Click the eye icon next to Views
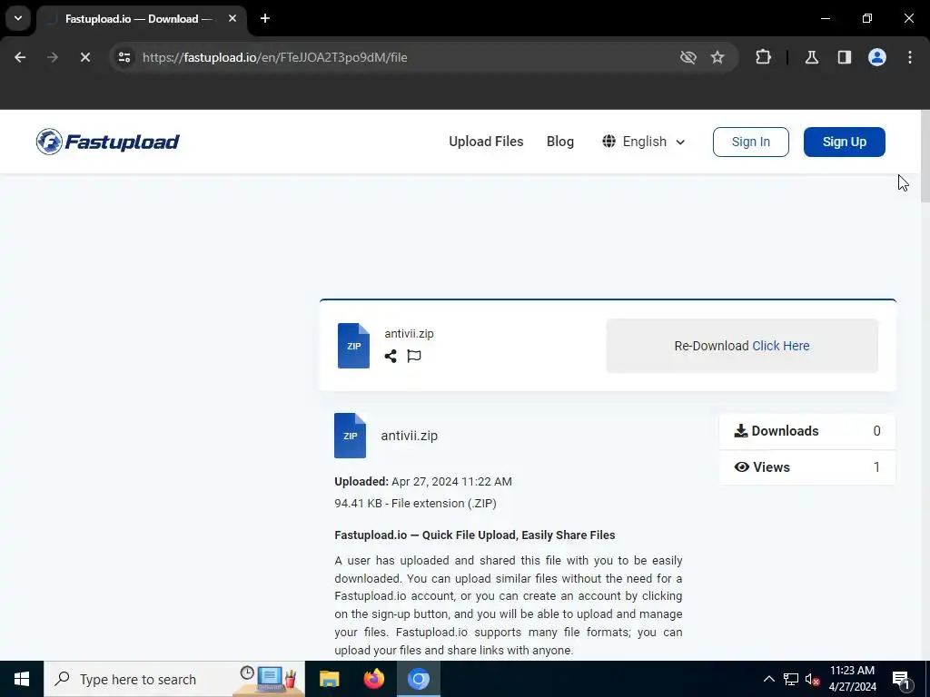This screenshot has height=697, width=930. (741, 467)
